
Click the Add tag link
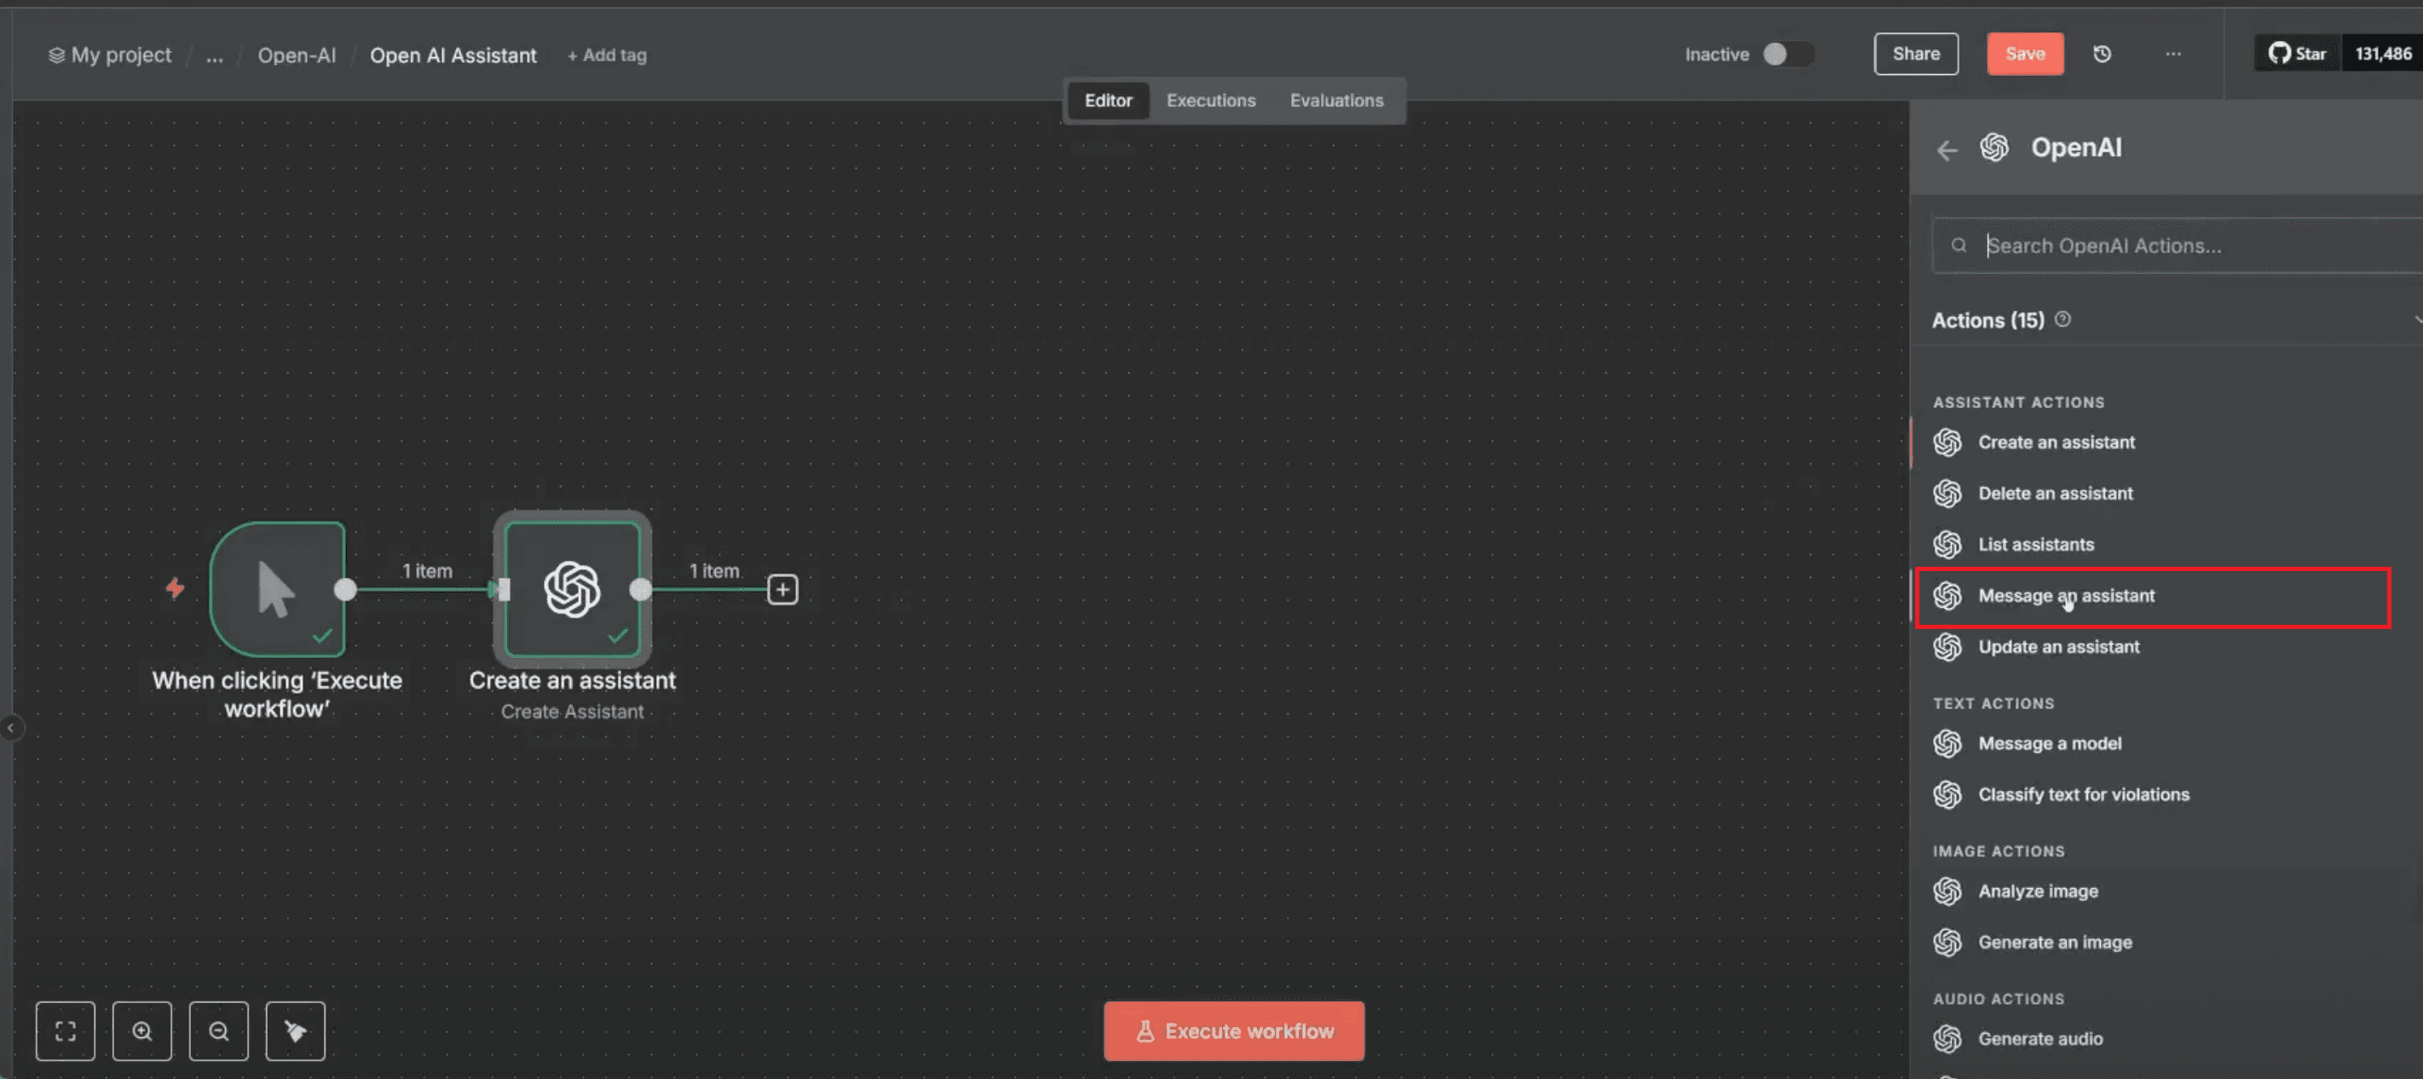(x=607, y=55)
